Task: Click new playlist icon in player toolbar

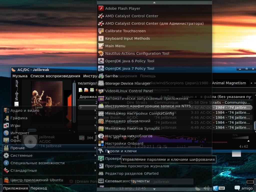Action: [x=80, y=90]
